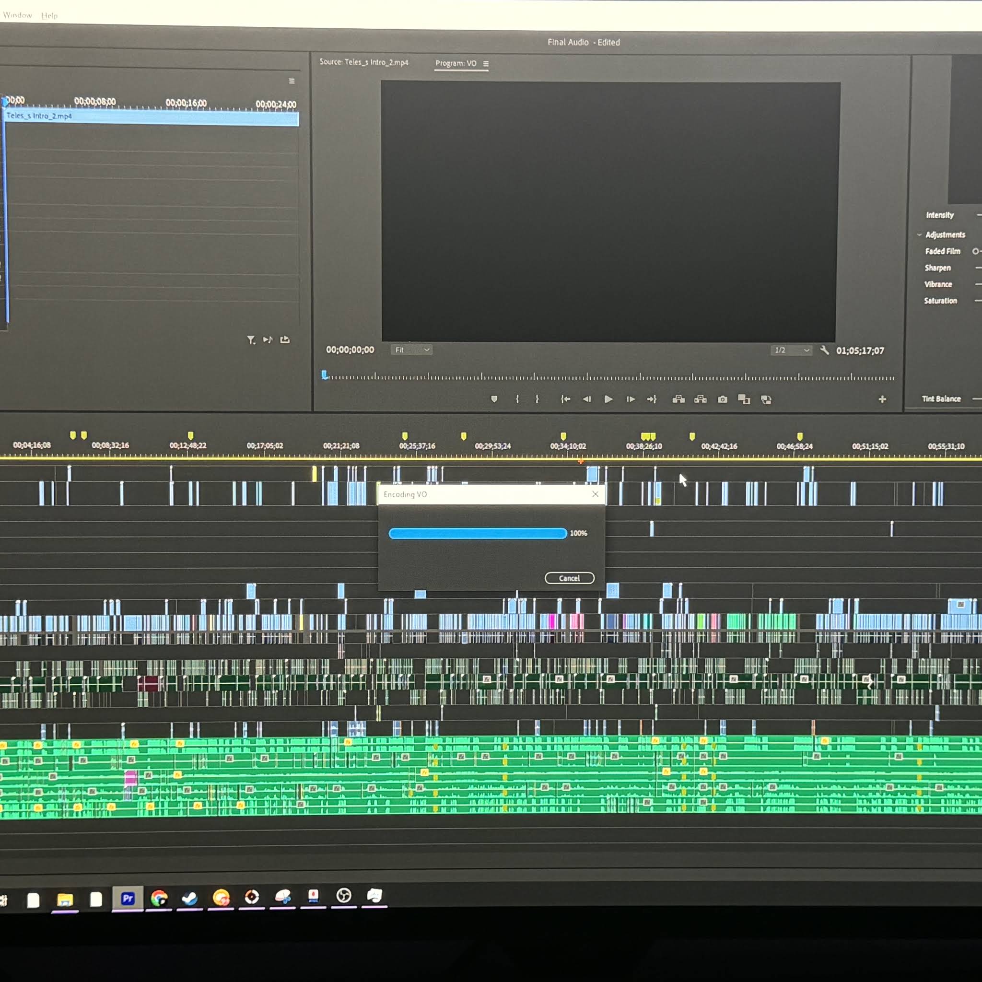Click the Export Frame camera icon
The height and width of the screenshot is (982, 982).
(x=722, y=399)
